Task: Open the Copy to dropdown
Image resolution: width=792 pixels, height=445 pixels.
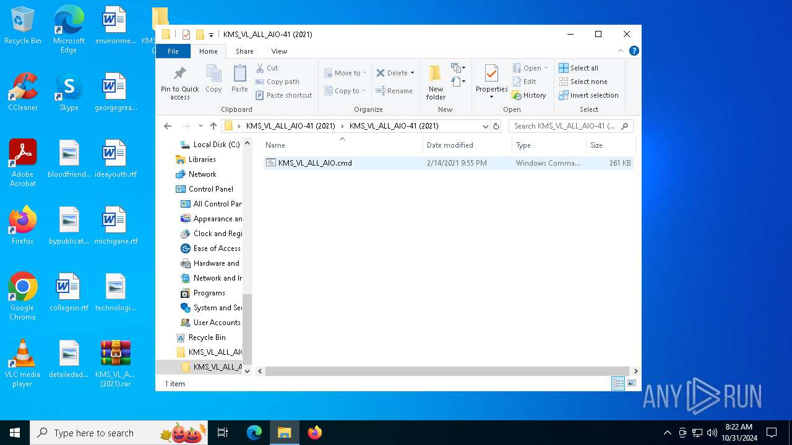Action: tap(345, 91)
